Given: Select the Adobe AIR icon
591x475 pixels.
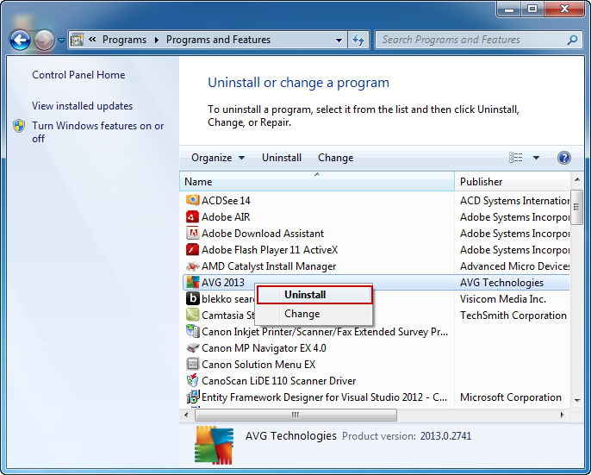Looking at the screenshot, I should [192, 216].
